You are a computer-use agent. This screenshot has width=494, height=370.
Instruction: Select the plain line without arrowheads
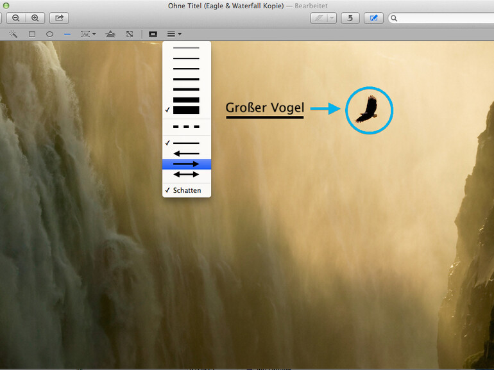click(187, 143)
